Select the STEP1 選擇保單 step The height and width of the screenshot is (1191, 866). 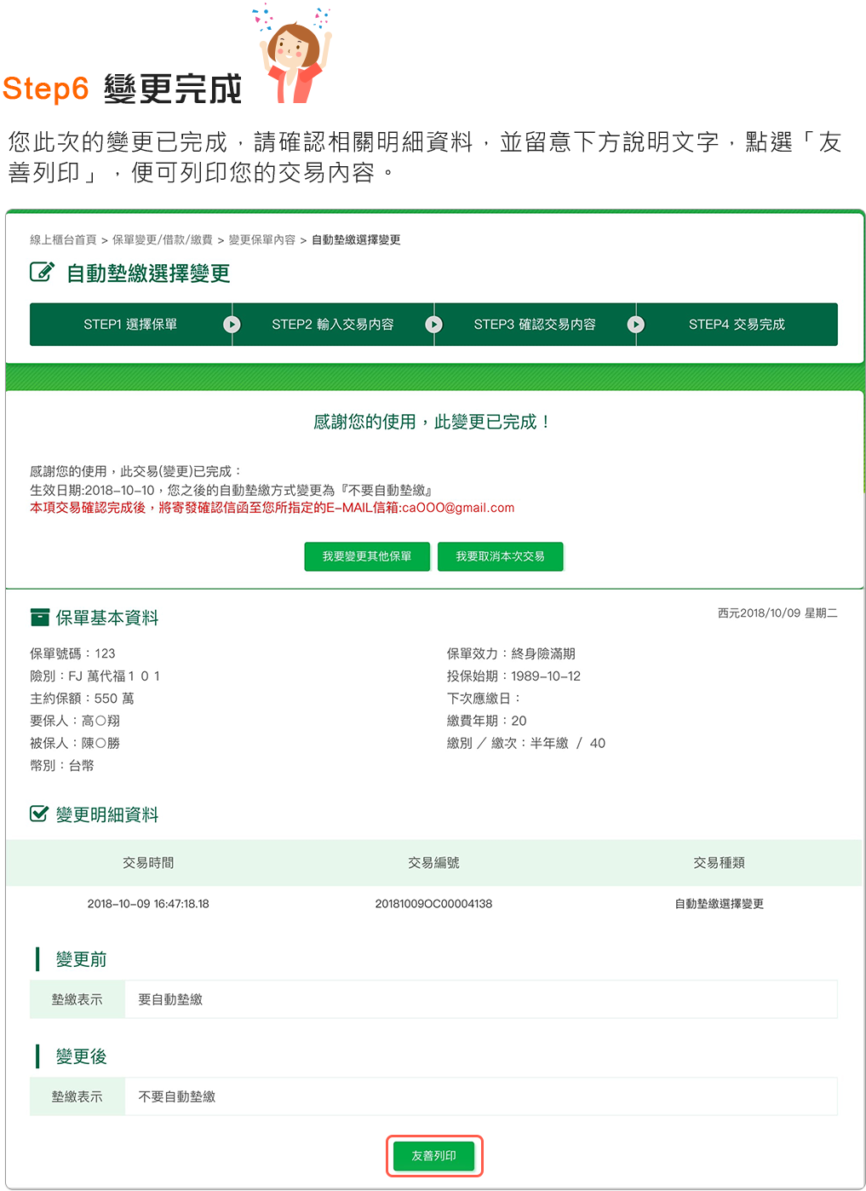130,325
